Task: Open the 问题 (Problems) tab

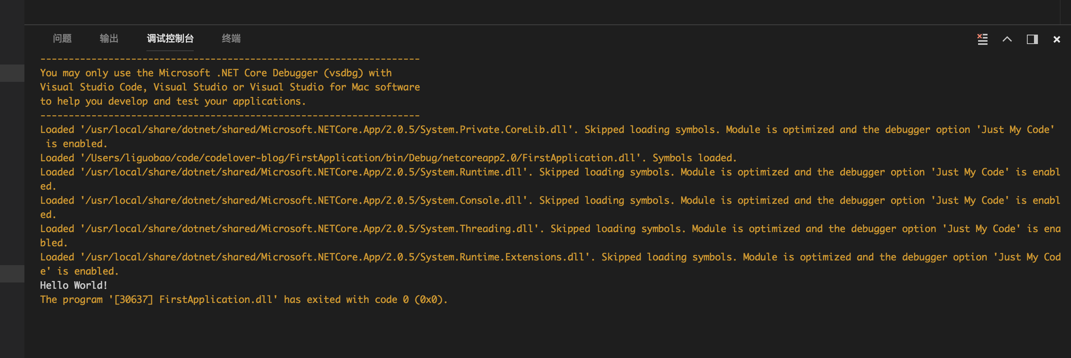Action: coord(62,39)
